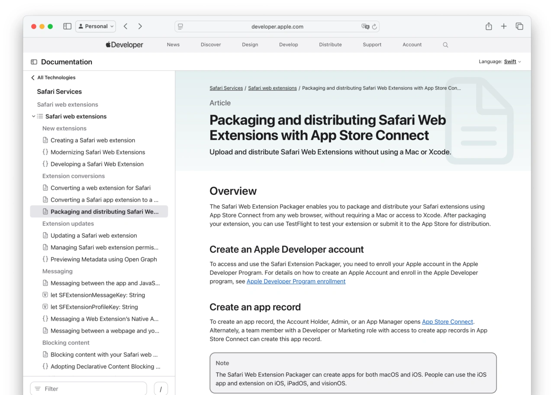Screen dimensions: 554x395
Task: Click the reload page icon
Action: [374, 26]
